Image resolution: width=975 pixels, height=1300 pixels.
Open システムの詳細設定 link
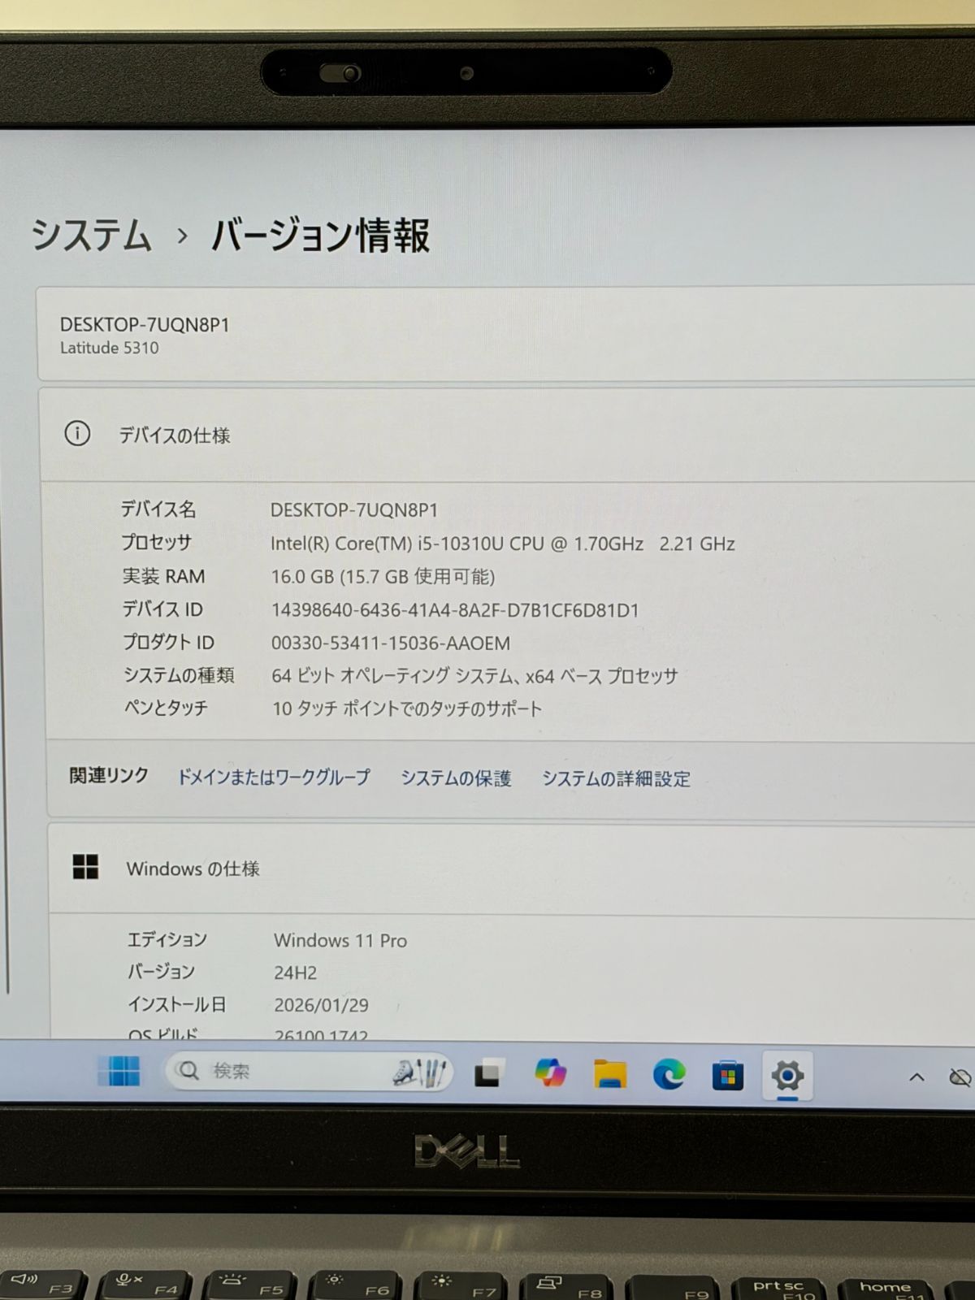(x=616, y=778)
